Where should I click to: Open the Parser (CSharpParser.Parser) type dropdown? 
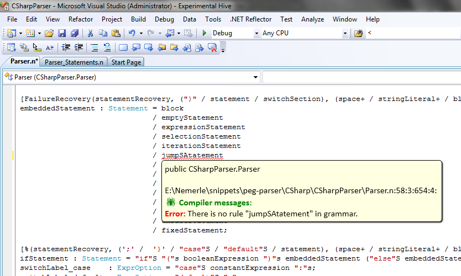(132, 77)
